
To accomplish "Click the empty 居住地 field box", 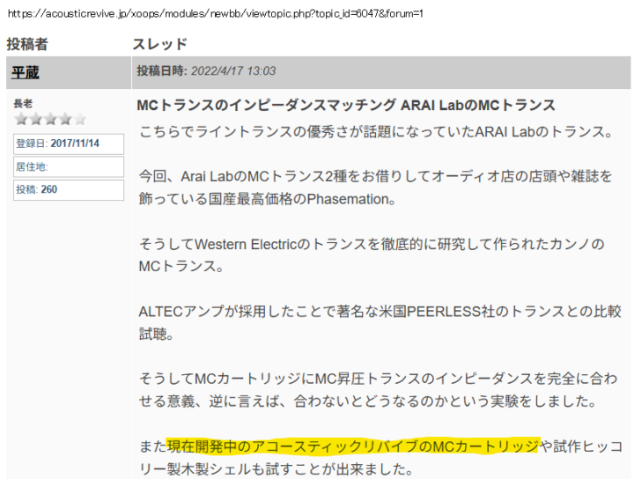I will point(68,166).
